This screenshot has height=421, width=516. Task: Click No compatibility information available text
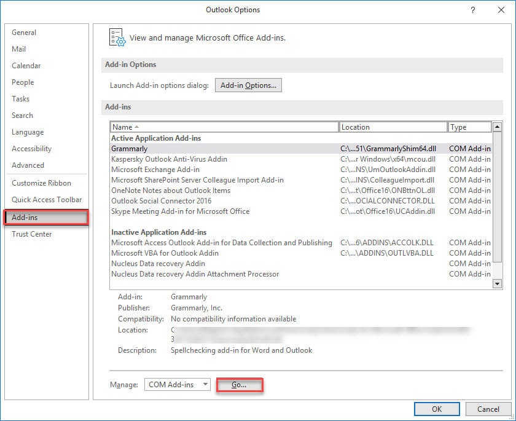pos(233,319)
